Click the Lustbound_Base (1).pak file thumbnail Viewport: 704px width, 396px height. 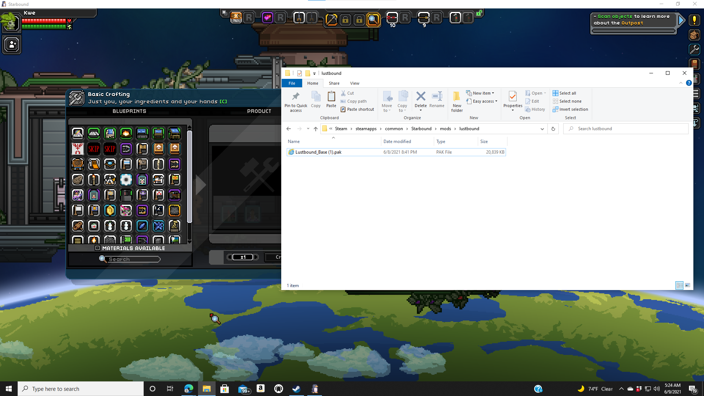pos(291,152)
